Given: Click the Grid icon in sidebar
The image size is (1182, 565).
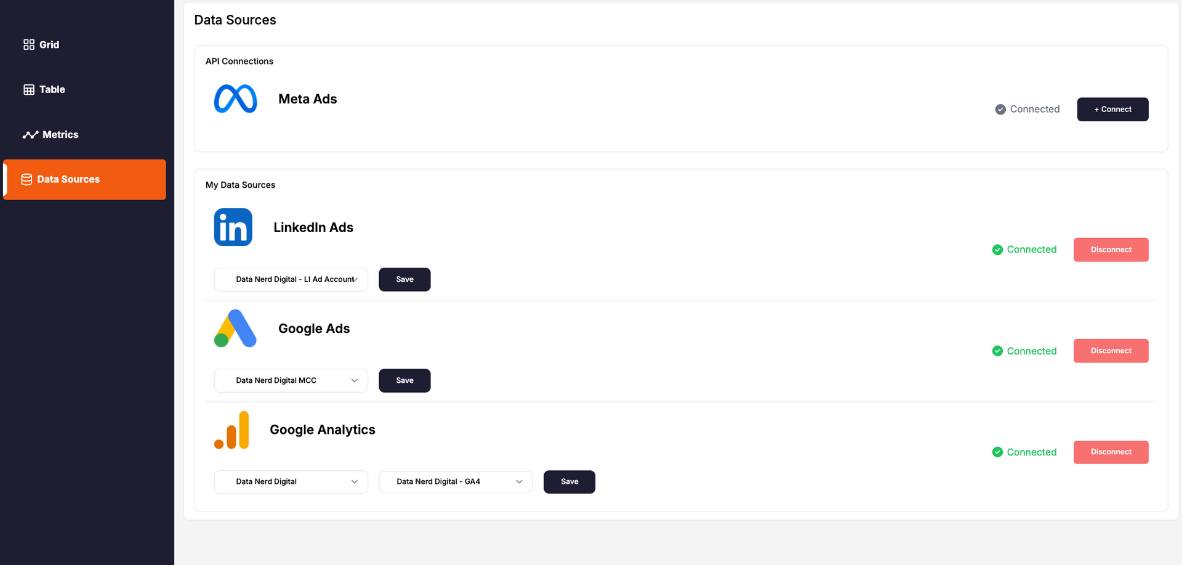Looking at the screenshot, I should 29,44.
